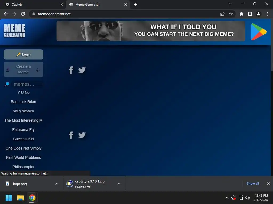Close the downloads bar
273x204 pixels.
pos(268,184)
